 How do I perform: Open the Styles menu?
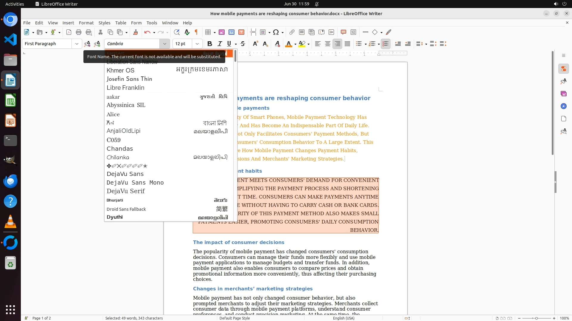104,23
